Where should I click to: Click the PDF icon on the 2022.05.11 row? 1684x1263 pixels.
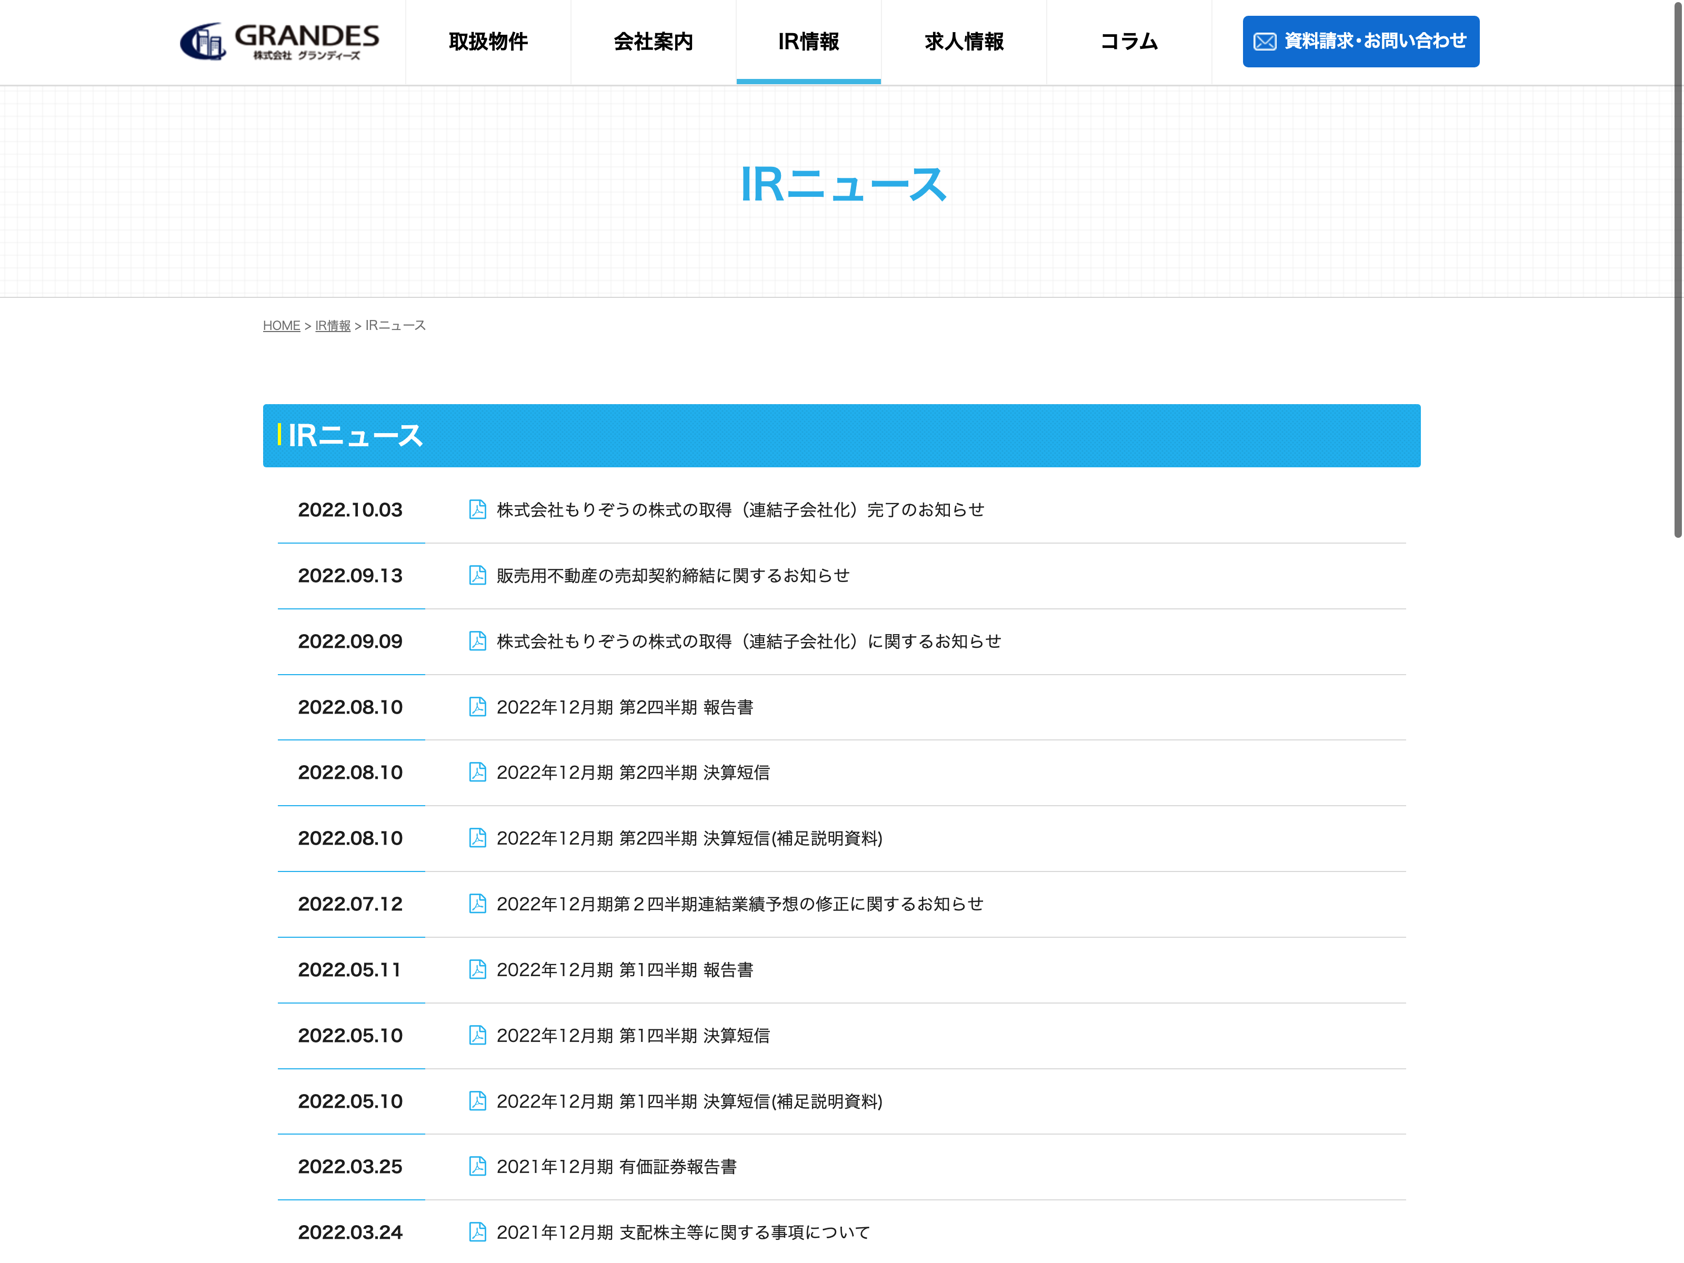[477, 969]
